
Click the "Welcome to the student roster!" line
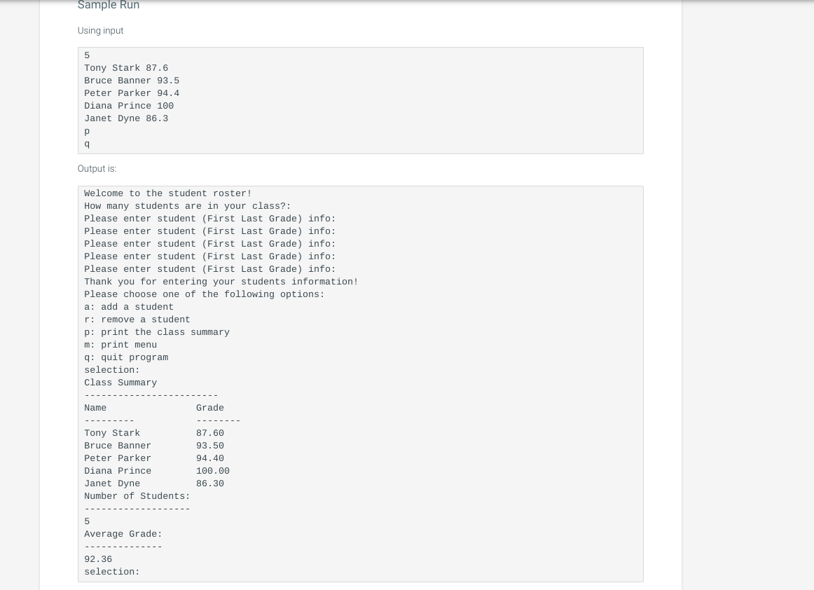point(167,193)
